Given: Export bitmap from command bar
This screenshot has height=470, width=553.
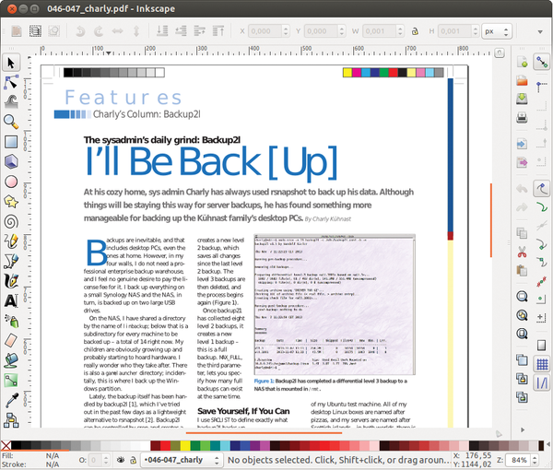Looking at the screenshot, I should pos(522,162).
